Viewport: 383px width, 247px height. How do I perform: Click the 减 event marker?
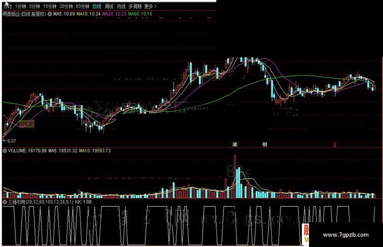click(x=235, y=145)
